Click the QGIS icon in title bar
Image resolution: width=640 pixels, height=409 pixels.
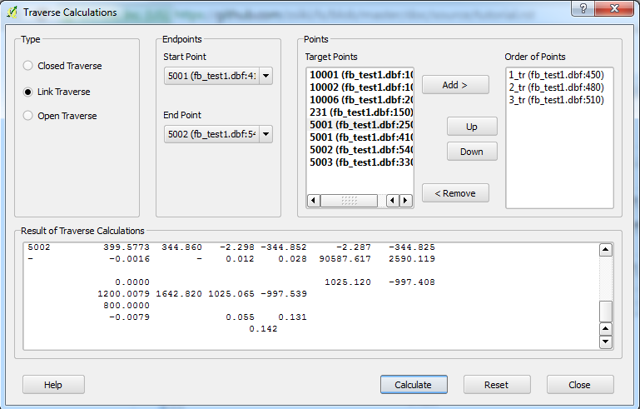pyautogui.click(x=11, y=12)
